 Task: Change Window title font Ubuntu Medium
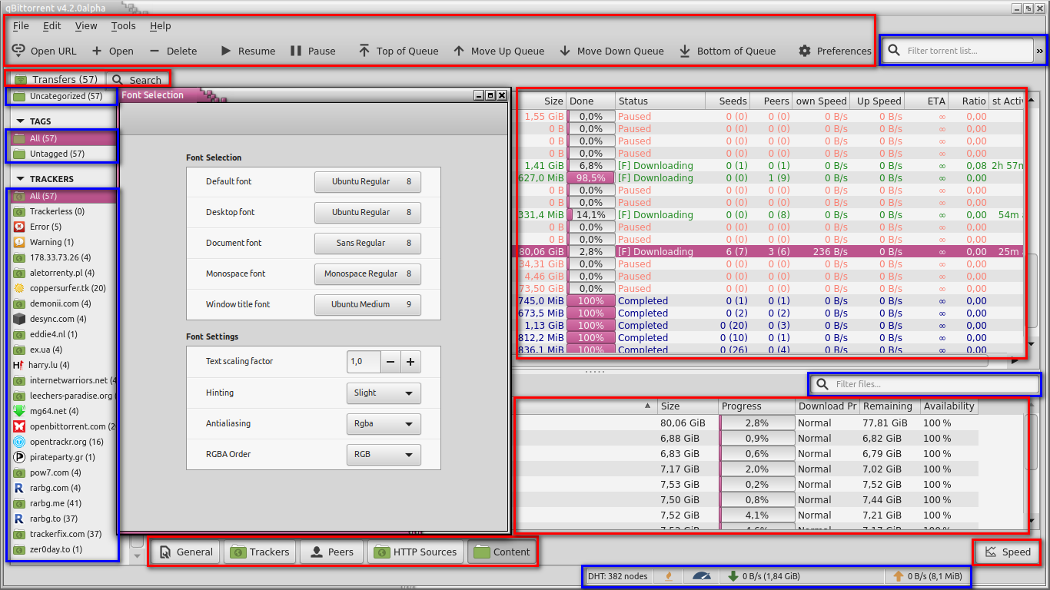(367, 305)
